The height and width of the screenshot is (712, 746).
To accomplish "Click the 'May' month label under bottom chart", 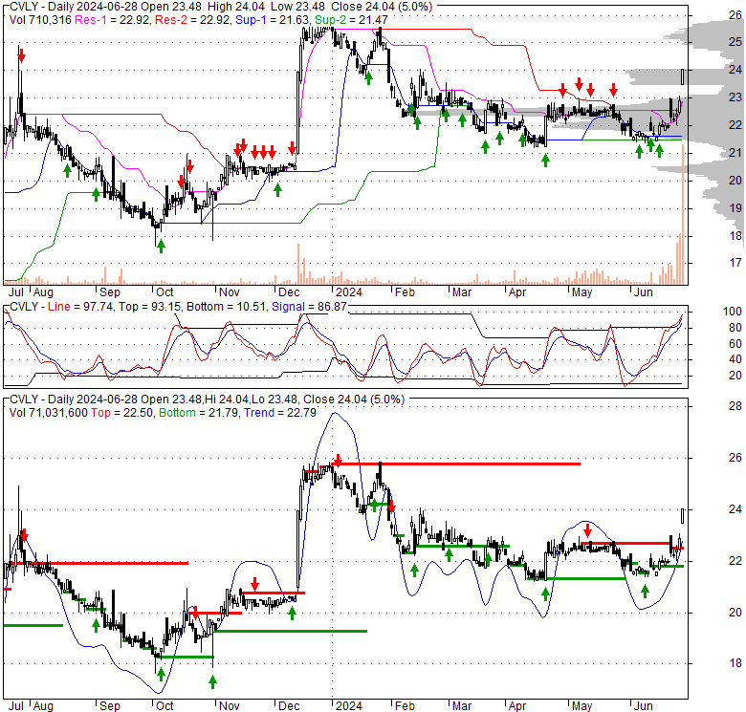I will point(581,706).
